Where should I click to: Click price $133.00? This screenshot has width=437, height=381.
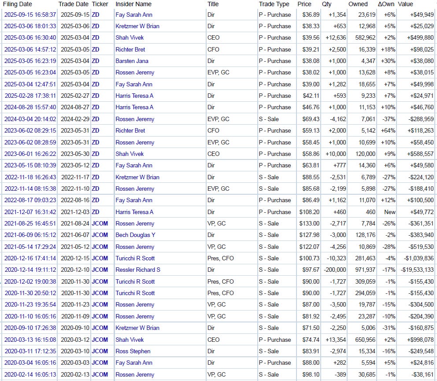pos(309,223)
